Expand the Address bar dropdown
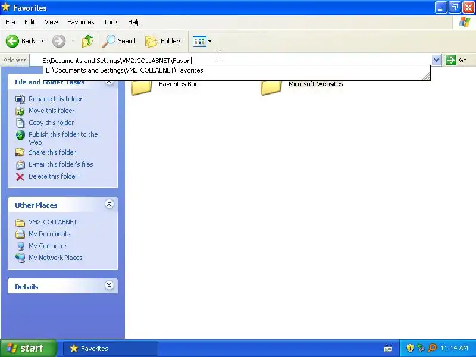The image size is (476, 357). (436, 60)
